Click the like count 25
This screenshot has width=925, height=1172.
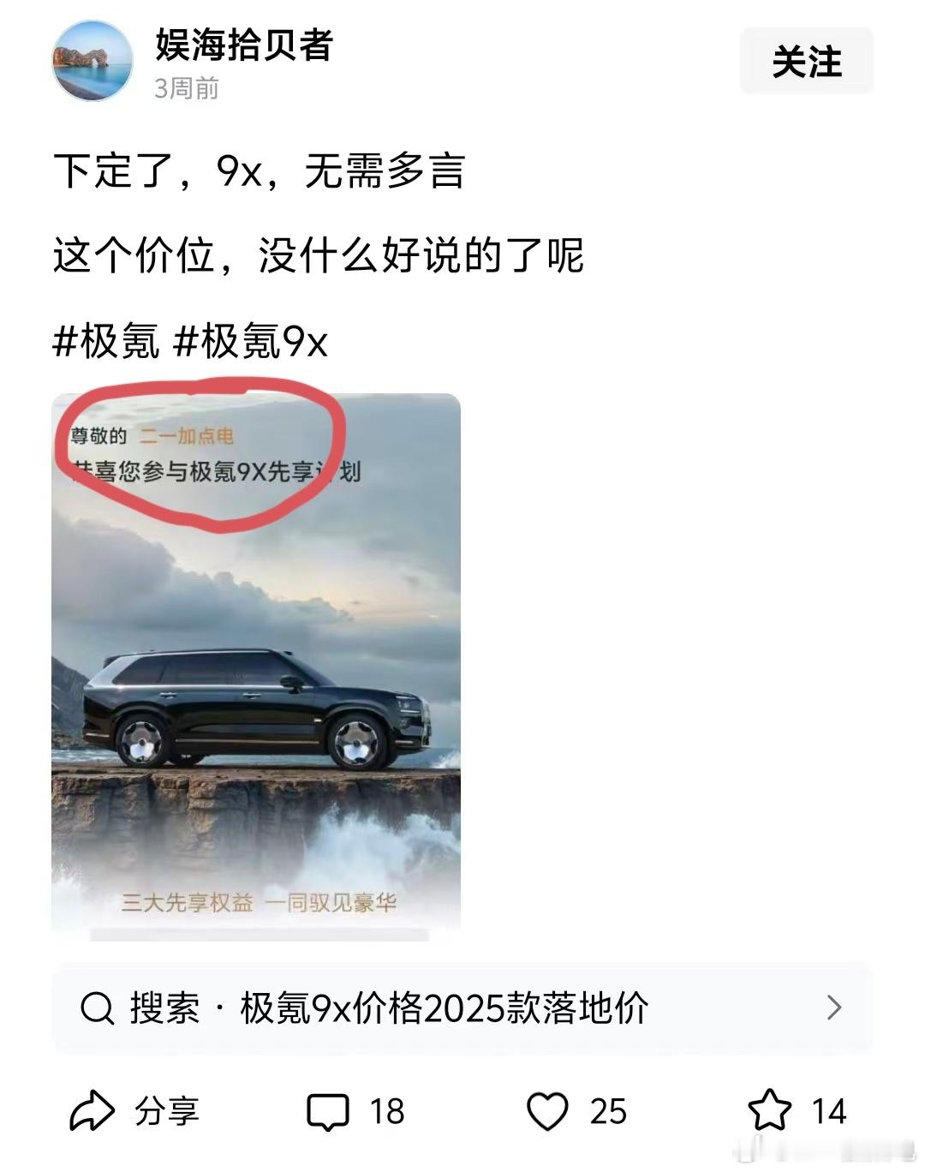[608, 1112]
